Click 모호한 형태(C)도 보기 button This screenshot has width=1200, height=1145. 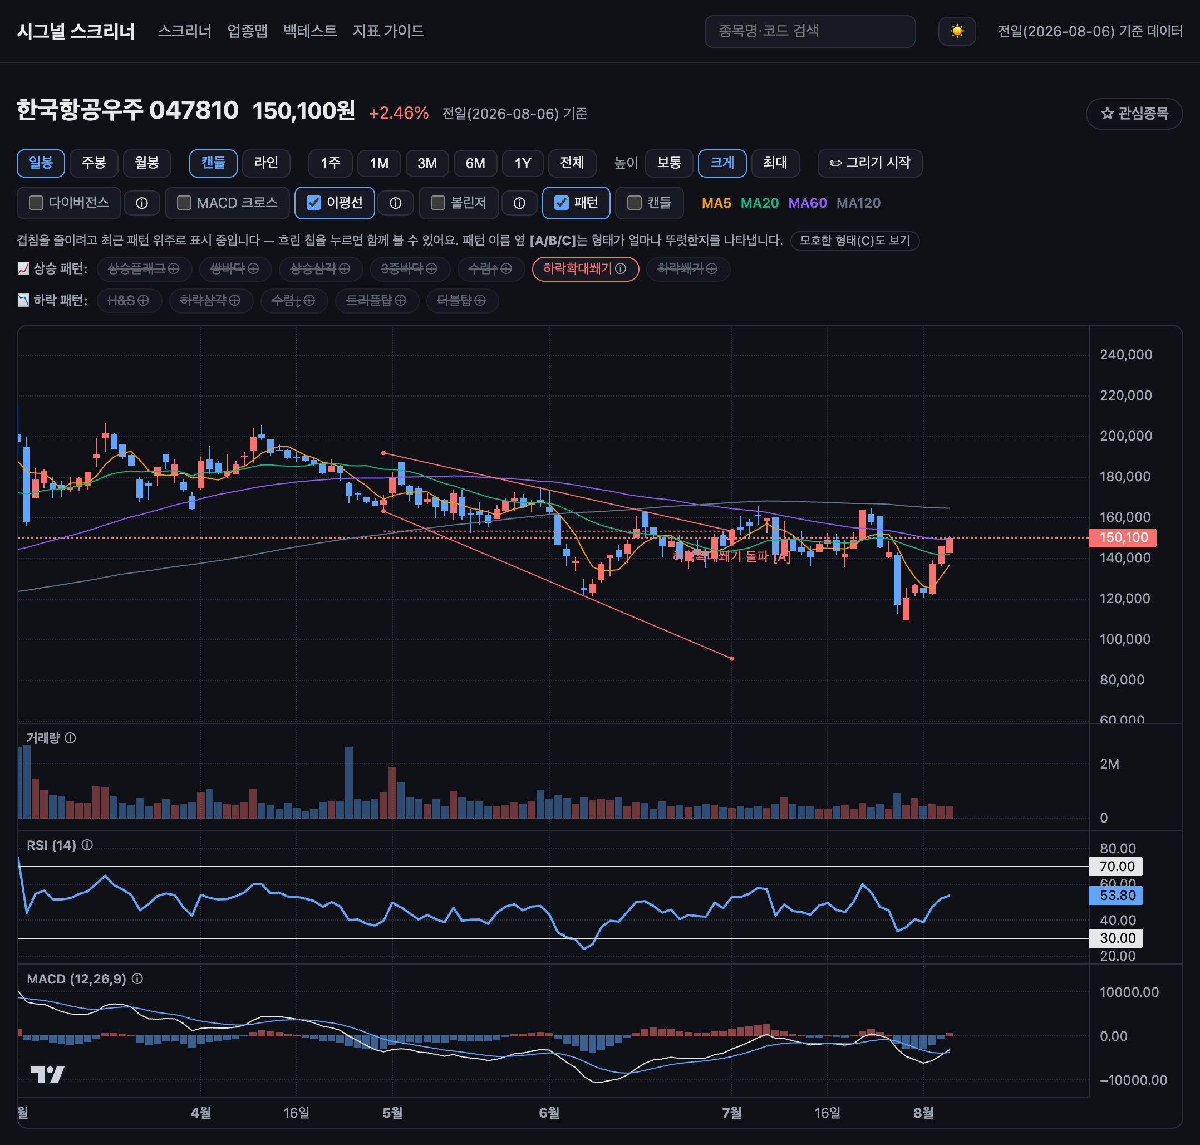point(855,241)
